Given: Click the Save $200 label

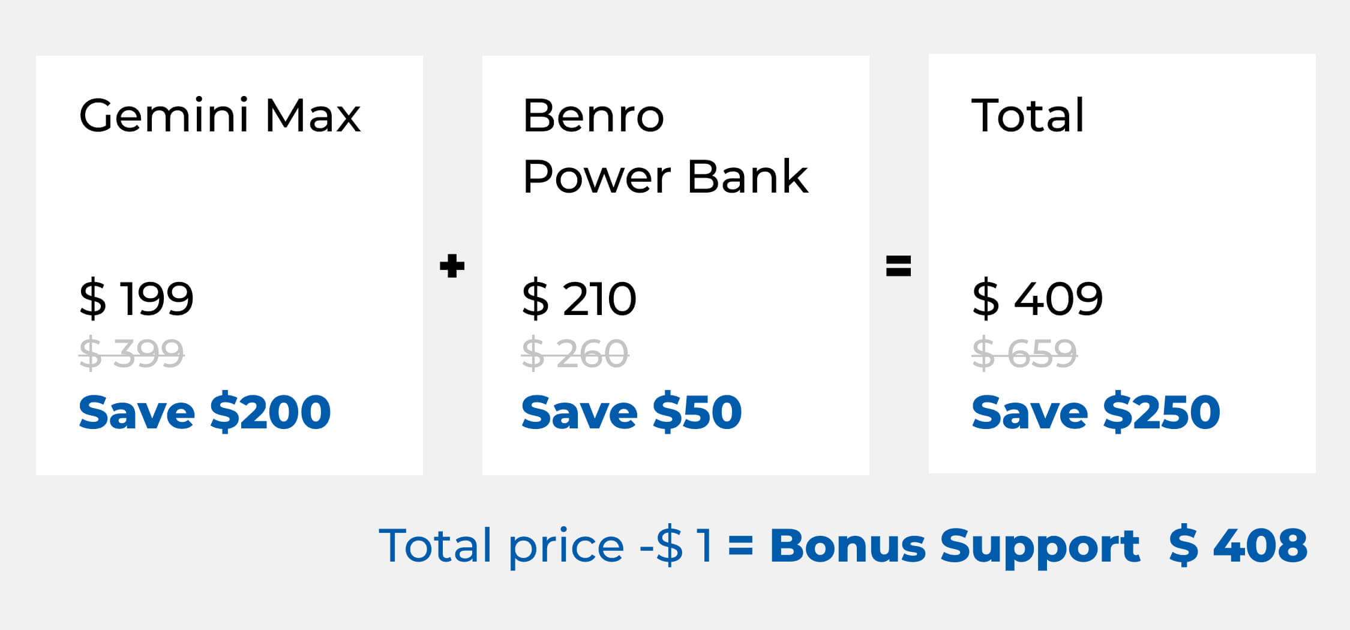Looking at the screenshot, I should (205, 412).
